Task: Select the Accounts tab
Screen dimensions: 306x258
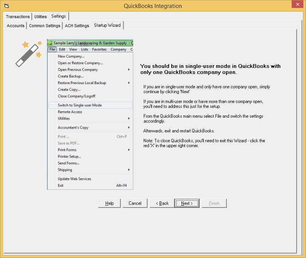Action: tap(15, 26)
